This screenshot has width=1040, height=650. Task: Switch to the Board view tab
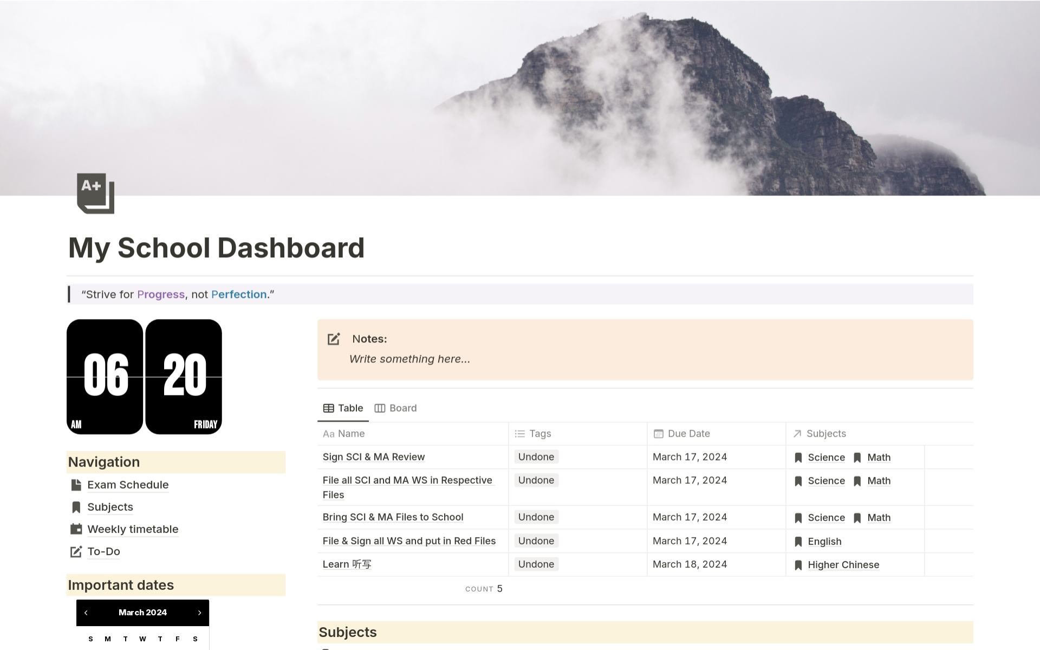pyautogui.click(x=396, y=408)
